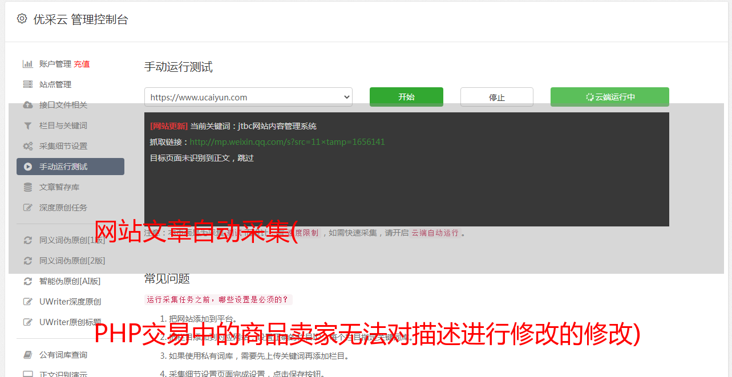Viewport: 732px width, 377px height.
Task: Click the database icon for 文章暂存库
Action: coord(27,187)
